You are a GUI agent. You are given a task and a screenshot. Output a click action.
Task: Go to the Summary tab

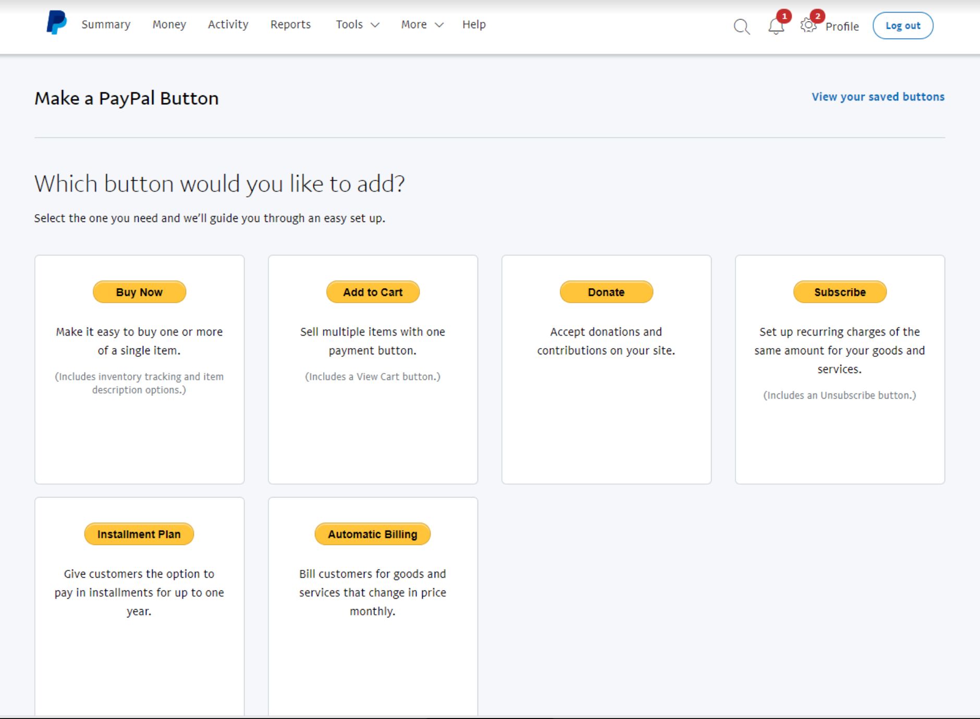pos(106,24)
